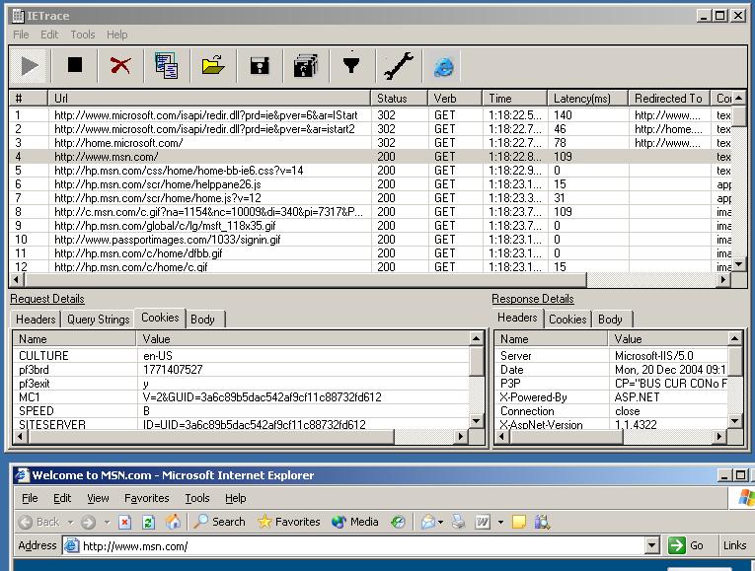Open response Body tab
The image size is (755, 571).
pos(610,320)
